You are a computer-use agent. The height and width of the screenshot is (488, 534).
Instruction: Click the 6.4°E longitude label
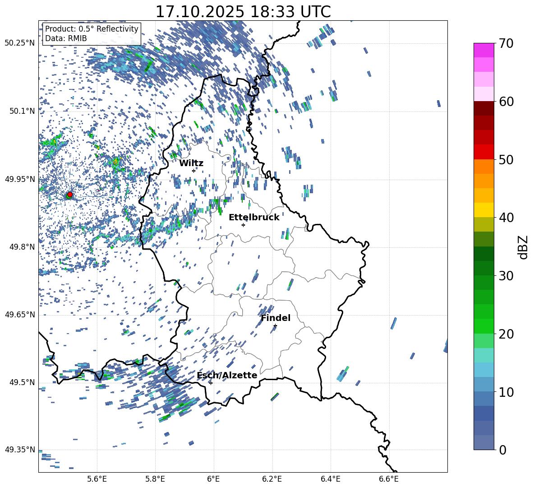click(330, 479)
